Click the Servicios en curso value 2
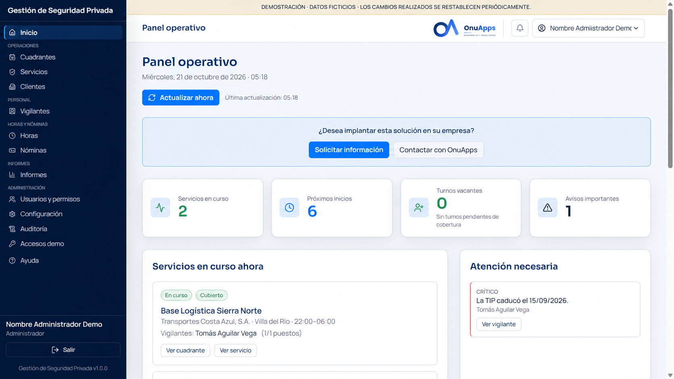 click(183, 211)
